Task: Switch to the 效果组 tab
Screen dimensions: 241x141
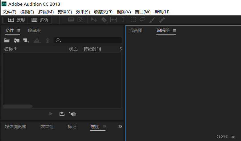Action: click(x=47, y=127)
